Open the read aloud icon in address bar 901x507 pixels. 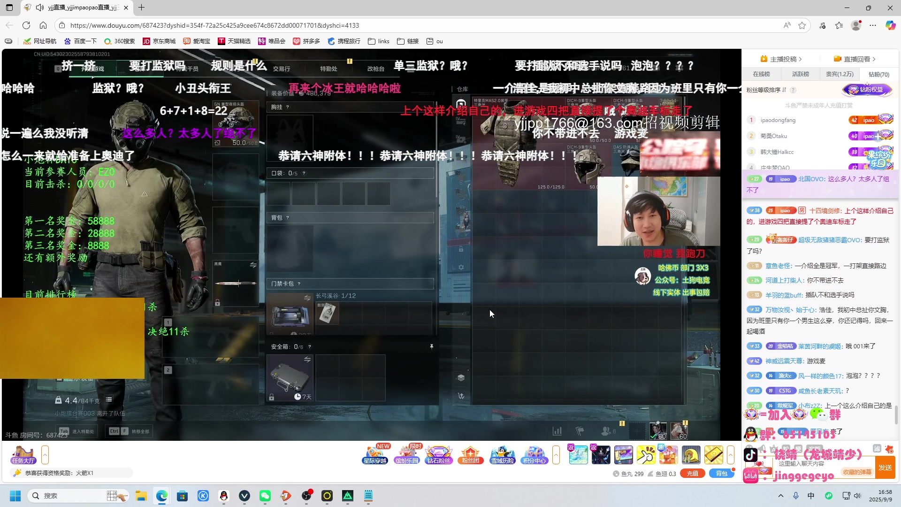(x=787, y=25)
